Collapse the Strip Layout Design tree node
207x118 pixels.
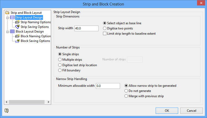point(8,18)
